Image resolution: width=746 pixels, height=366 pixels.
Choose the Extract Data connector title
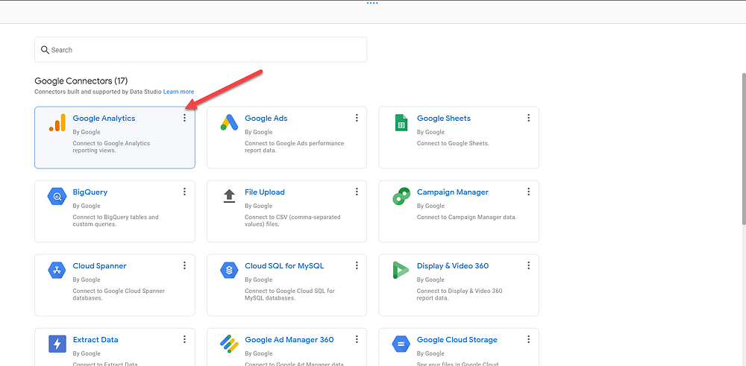(x=95, y=339)
